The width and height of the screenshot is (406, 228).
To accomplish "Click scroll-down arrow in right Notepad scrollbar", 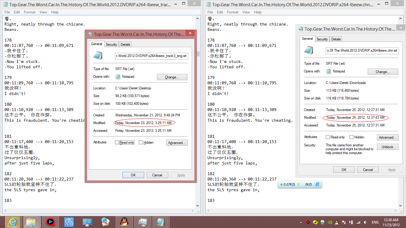I will point(401,205).
